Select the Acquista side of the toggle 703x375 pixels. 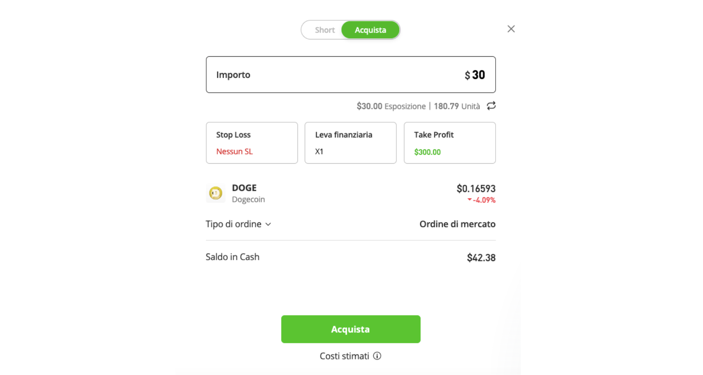pos(370,30)
